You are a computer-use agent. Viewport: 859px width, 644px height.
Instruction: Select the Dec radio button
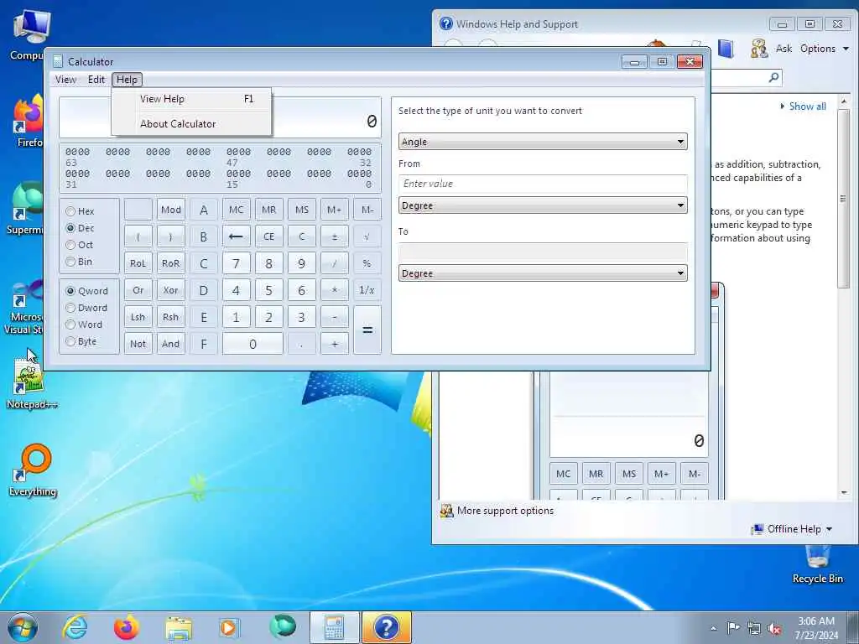pyautogui.click(x=70, y=228)
